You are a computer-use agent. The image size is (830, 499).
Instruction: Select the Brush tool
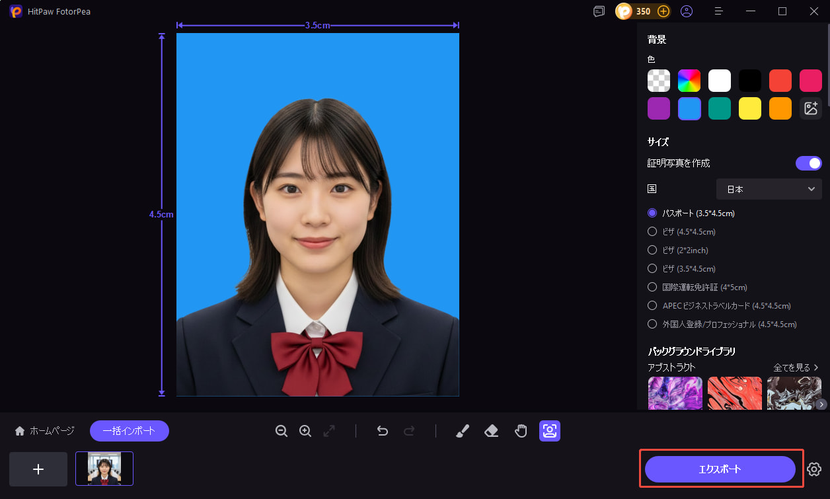(x=462, y=430)
